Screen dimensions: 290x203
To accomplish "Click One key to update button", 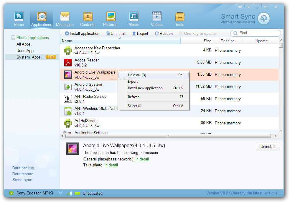I will [x=197, y=34].
